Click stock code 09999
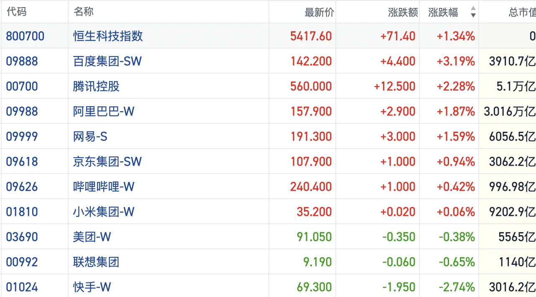536x297 pixels. 22,136
